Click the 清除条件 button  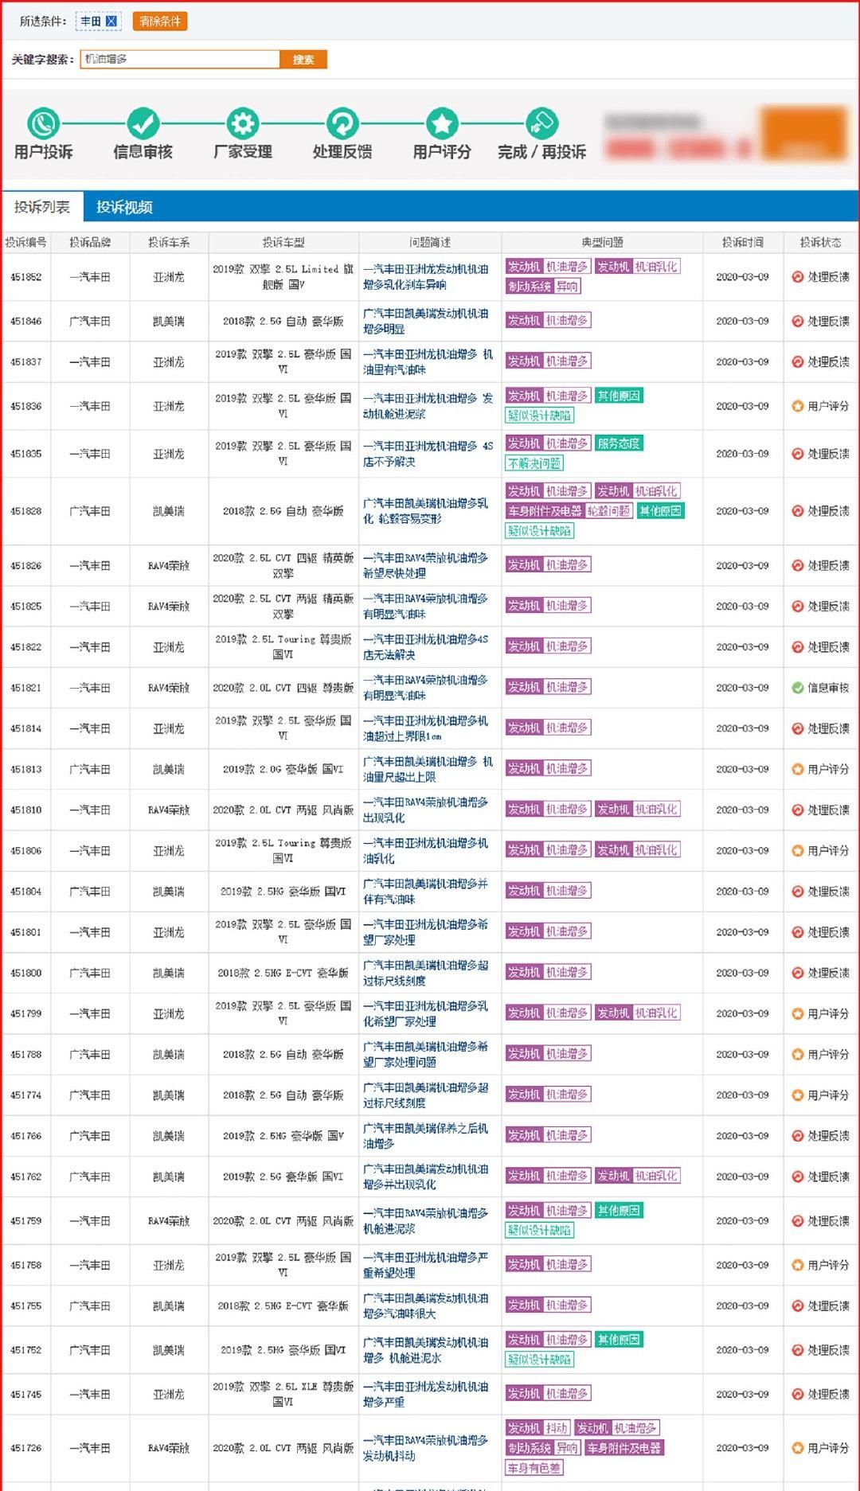pyautogui.click(x=160, y=21)
